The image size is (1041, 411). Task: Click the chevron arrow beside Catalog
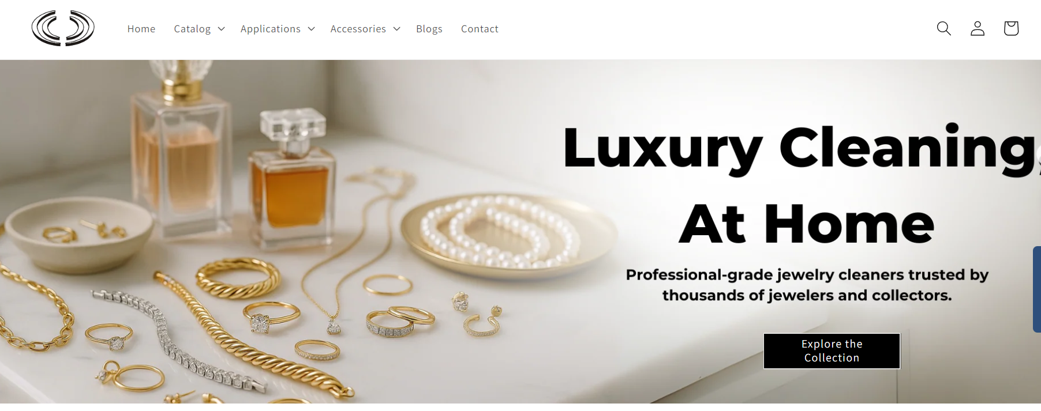coord(221,29)
